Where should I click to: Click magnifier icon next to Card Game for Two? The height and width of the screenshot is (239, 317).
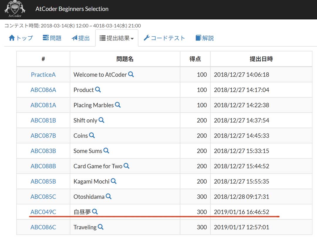pos(127,166)
